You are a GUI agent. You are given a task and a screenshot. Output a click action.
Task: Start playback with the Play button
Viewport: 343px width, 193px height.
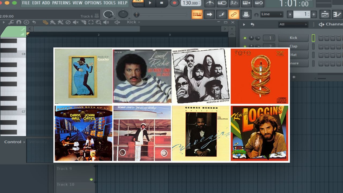click(x=150, y=3)
